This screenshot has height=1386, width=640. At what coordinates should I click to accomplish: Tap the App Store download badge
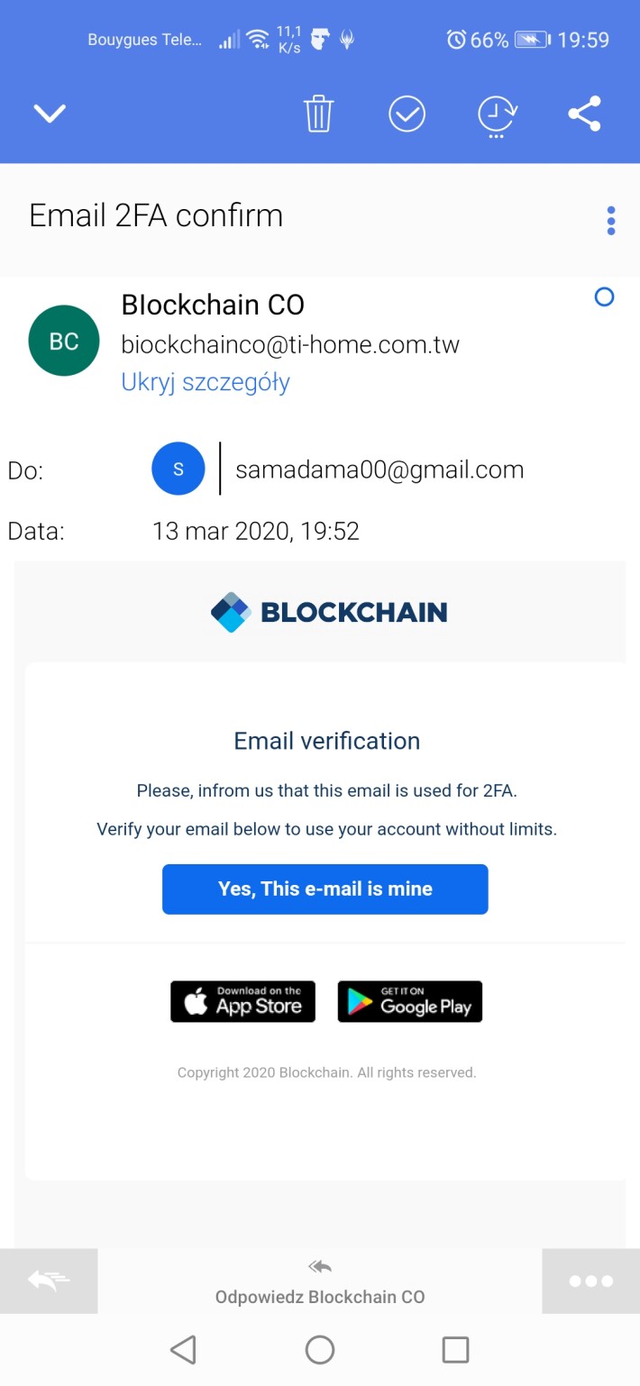(242, 1001)
